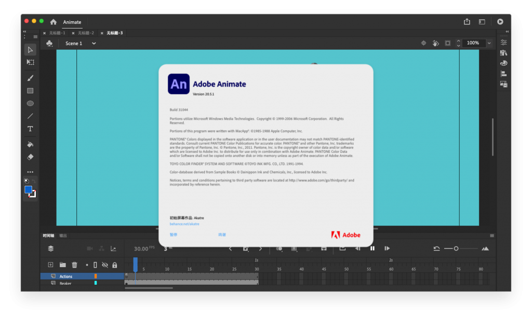
Task: Toggle the loop playback icon
Action: [x=342, y=248]
